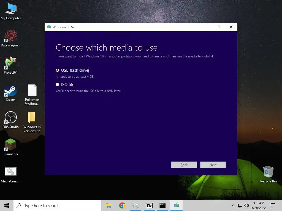Open the DataWagon desktop shortcut
The width and height of the screenshot is (282, 211).
point(11,38)
